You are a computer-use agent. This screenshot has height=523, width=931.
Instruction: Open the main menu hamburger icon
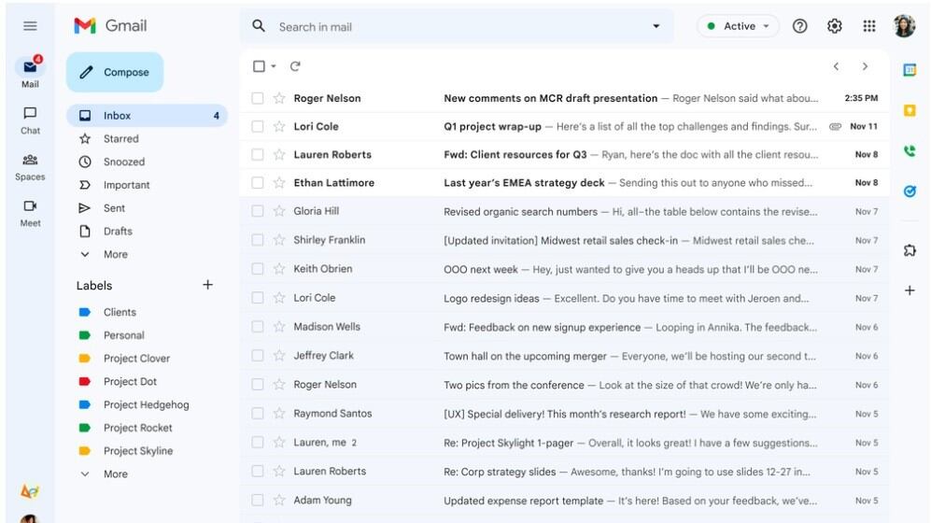[x=30, y=26]
